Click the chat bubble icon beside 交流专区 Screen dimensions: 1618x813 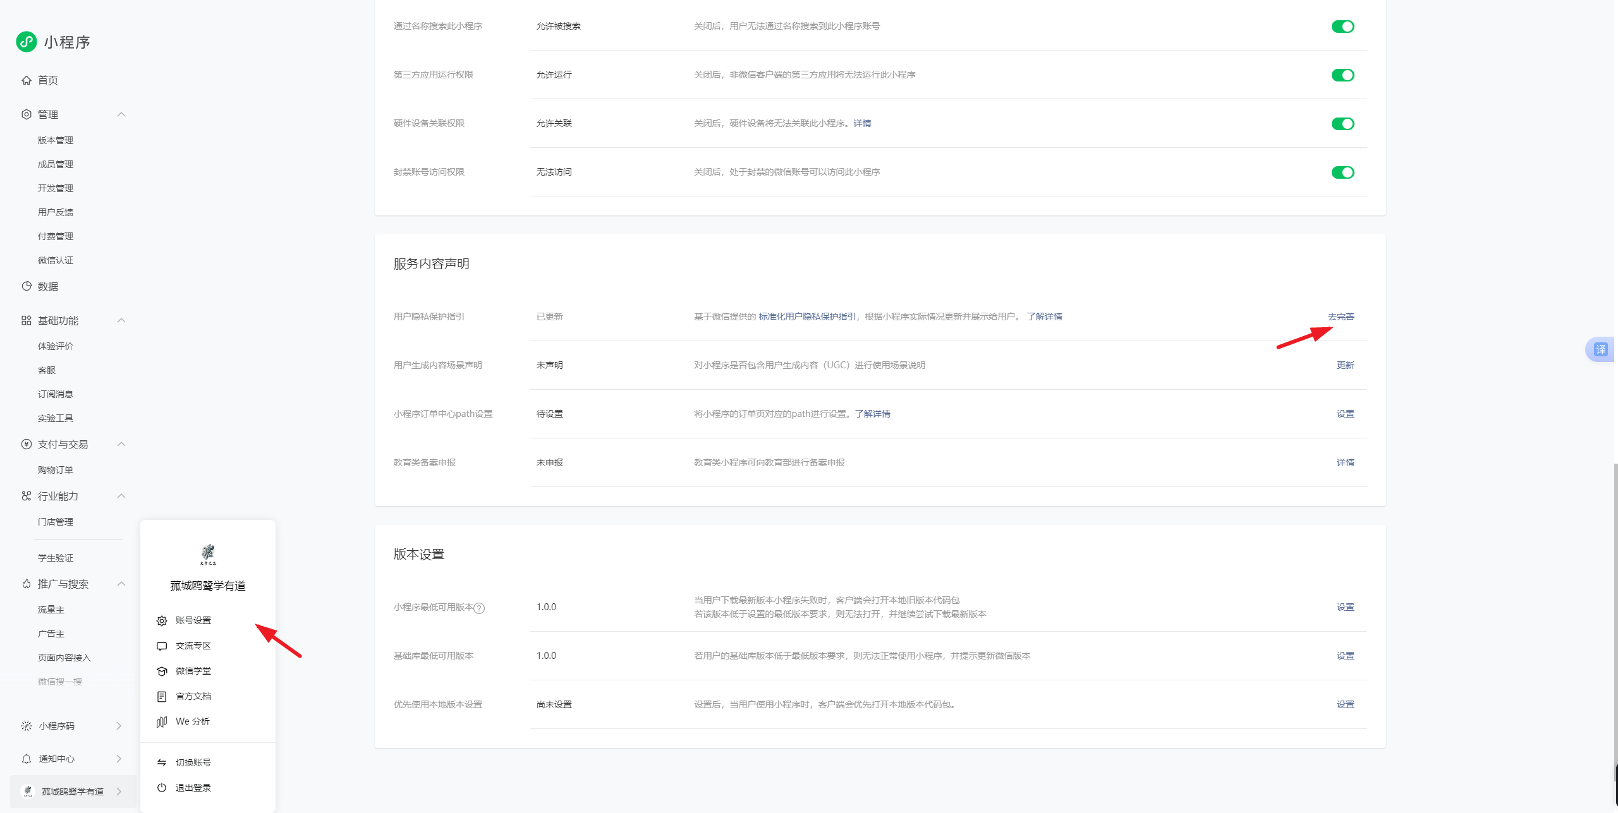tap(162, 646)
